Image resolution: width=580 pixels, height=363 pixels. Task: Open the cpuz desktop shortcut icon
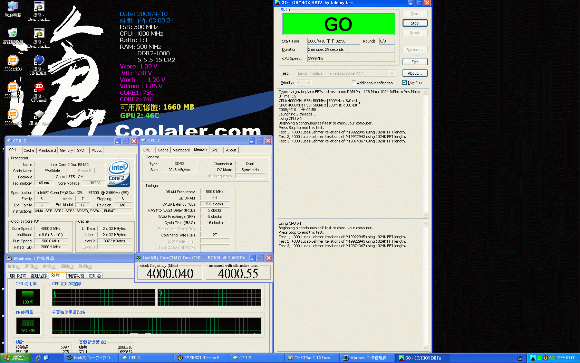pyautogui.click(x=39, y=118)
